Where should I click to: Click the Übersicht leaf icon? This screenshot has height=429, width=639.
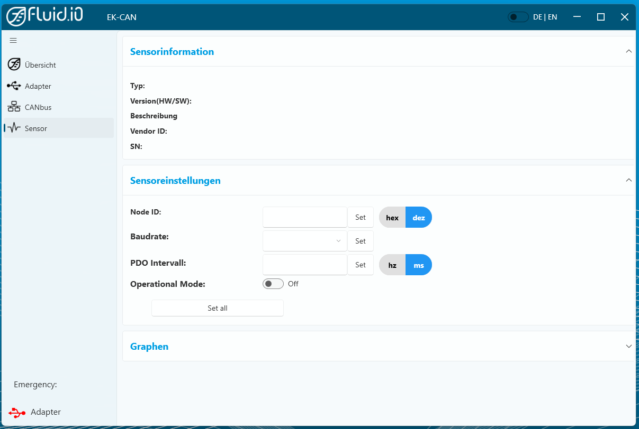14,65
